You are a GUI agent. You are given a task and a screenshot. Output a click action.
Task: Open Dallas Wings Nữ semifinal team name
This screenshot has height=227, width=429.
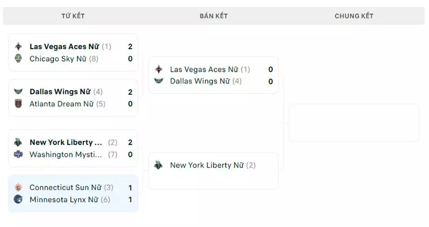(x=200, y=81)
